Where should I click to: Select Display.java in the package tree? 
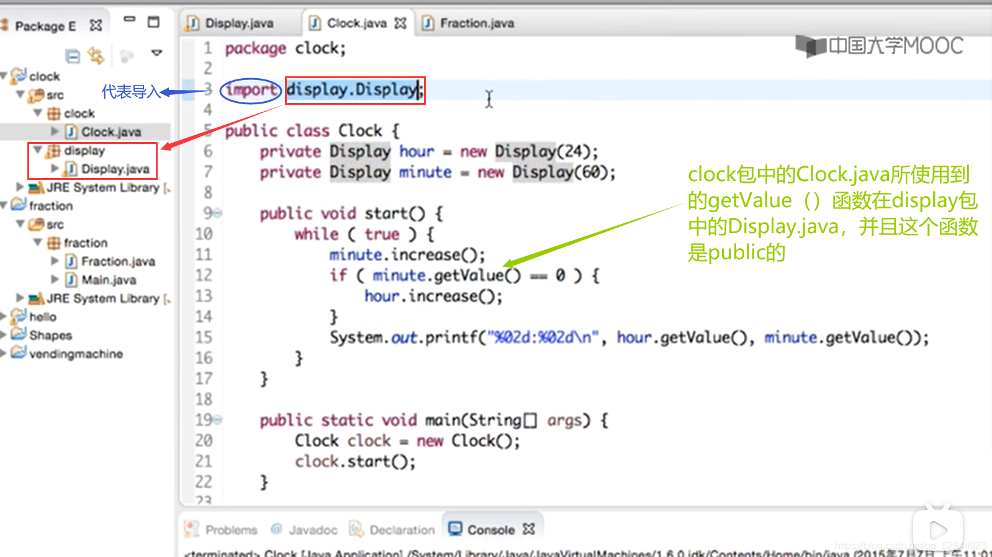coord(115,169)
